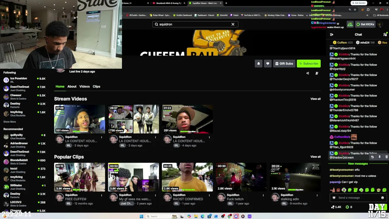389x219 pixels.
Task: Switch to the Home tab
Action: pos(60,86)
